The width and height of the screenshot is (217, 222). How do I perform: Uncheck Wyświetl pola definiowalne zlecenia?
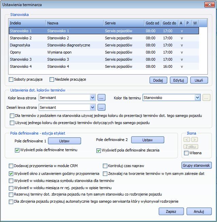98,150
